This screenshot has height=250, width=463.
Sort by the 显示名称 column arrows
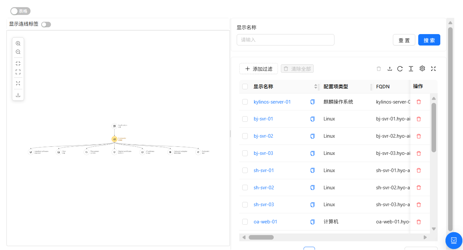pyautogui.click(x=316, y=86)
